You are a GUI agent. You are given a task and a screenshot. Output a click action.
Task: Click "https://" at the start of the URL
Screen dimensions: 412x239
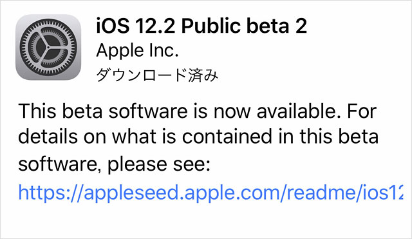coord(51,193)
